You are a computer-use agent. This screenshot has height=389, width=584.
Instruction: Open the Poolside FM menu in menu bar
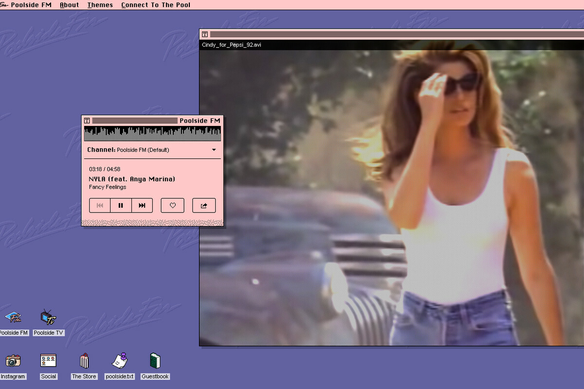pos(31,5)
